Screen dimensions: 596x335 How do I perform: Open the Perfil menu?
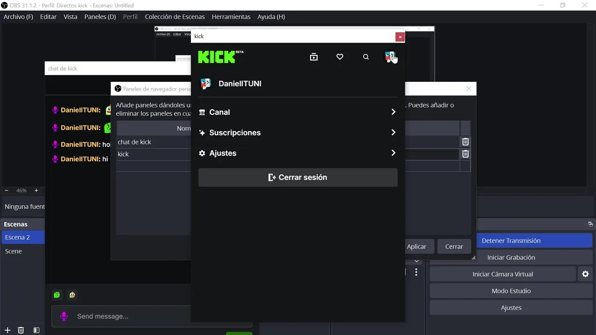click(x=130, y=17)
